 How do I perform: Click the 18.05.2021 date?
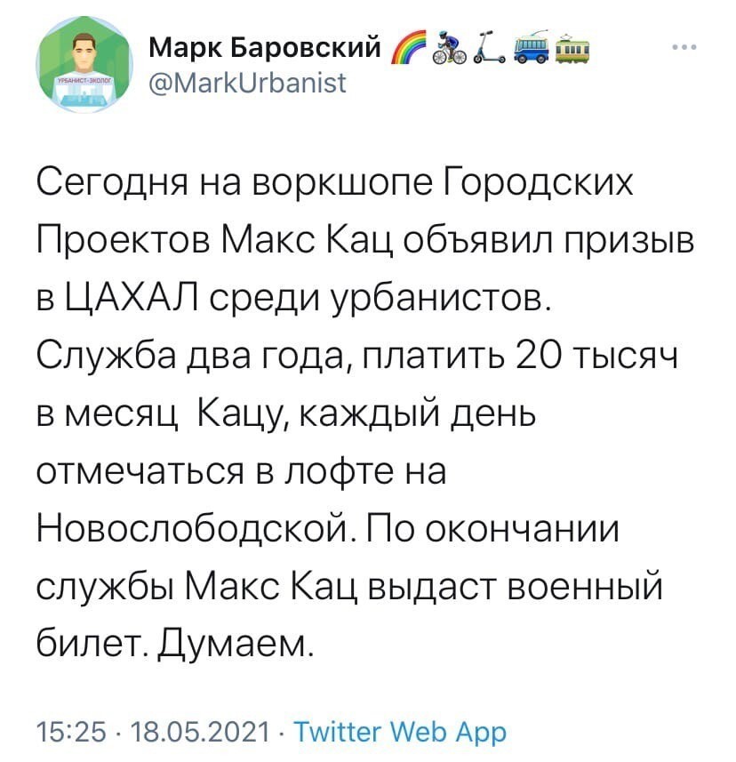[x=200, y=732]
